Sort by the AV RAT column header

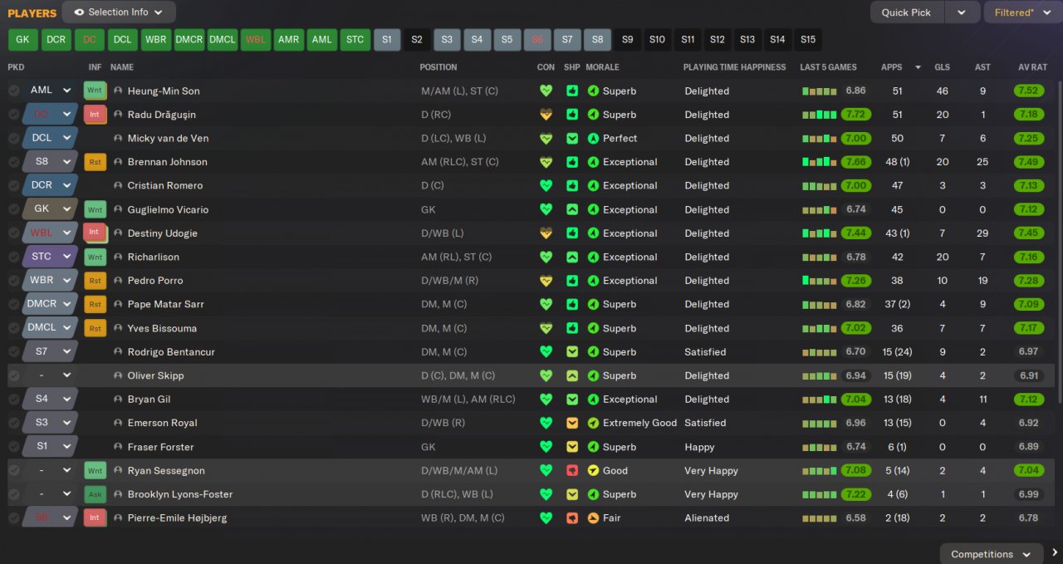point(1034,67)
